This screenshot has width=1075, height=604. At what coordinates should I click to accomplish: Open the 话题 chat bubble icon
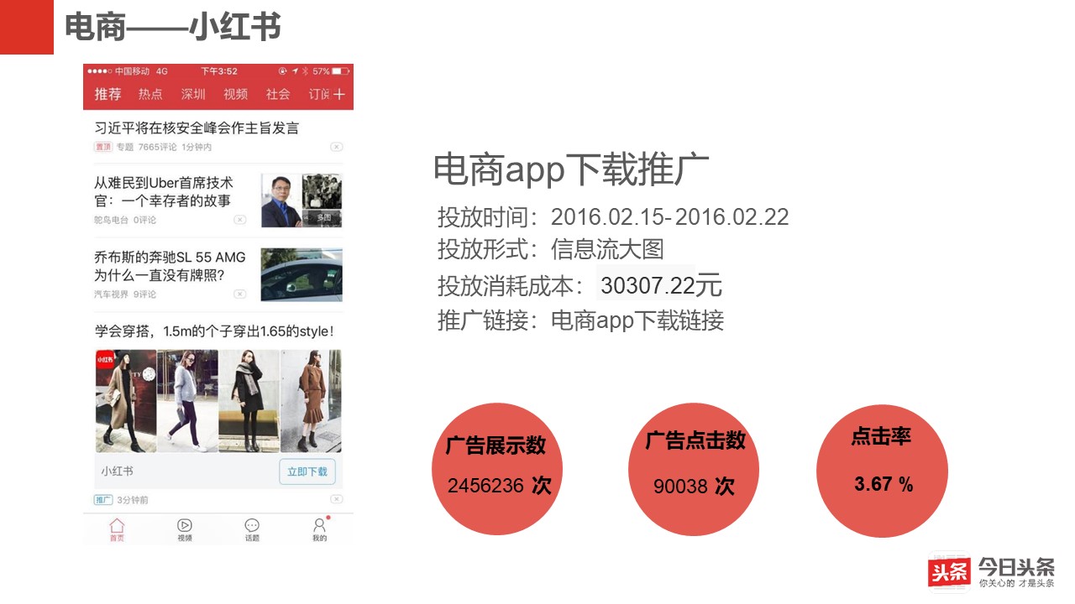(x=252, y=530)
